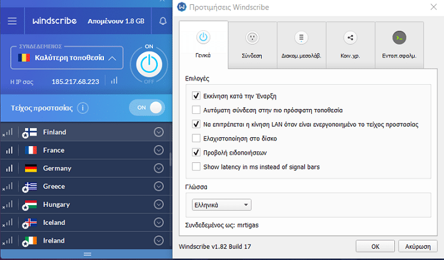This screenshot has height=260, width=444.
Task: Click the Τείχος προστασίας label
Action: point(42,108)
